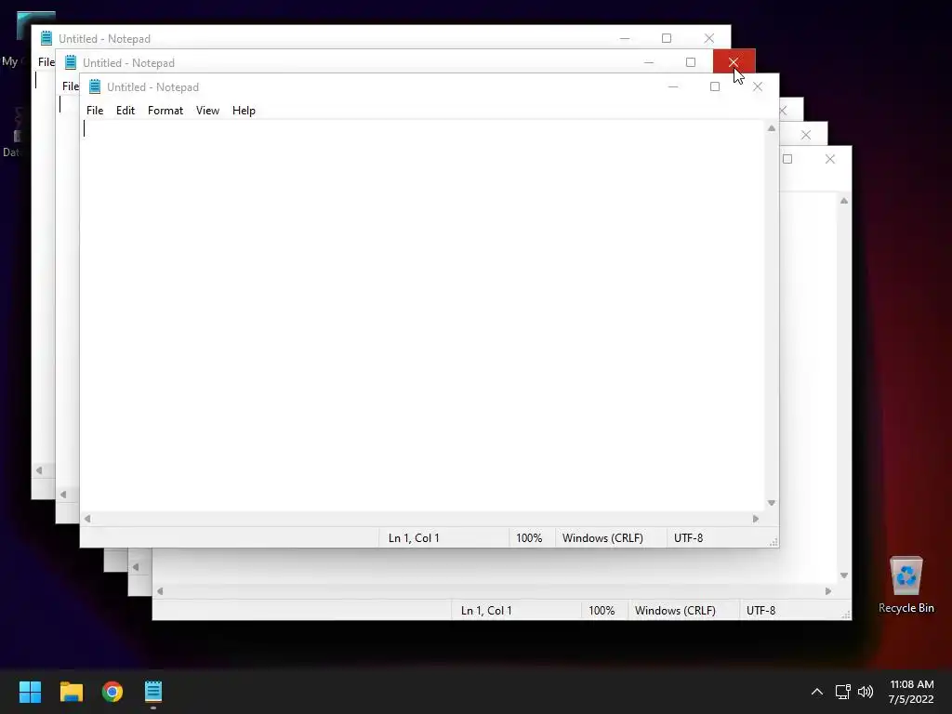Click right scroll arrow of lowest Notepad window

tap(828, 590)
